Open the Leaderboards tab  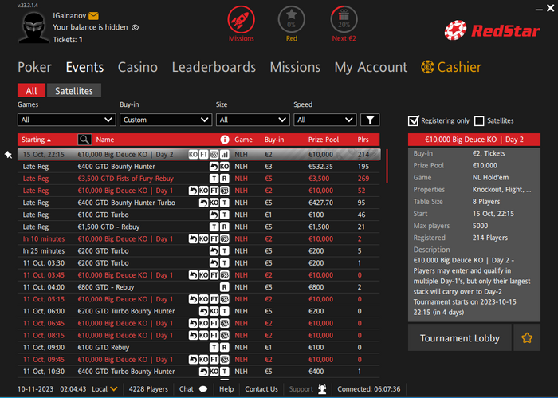(214, 67)
